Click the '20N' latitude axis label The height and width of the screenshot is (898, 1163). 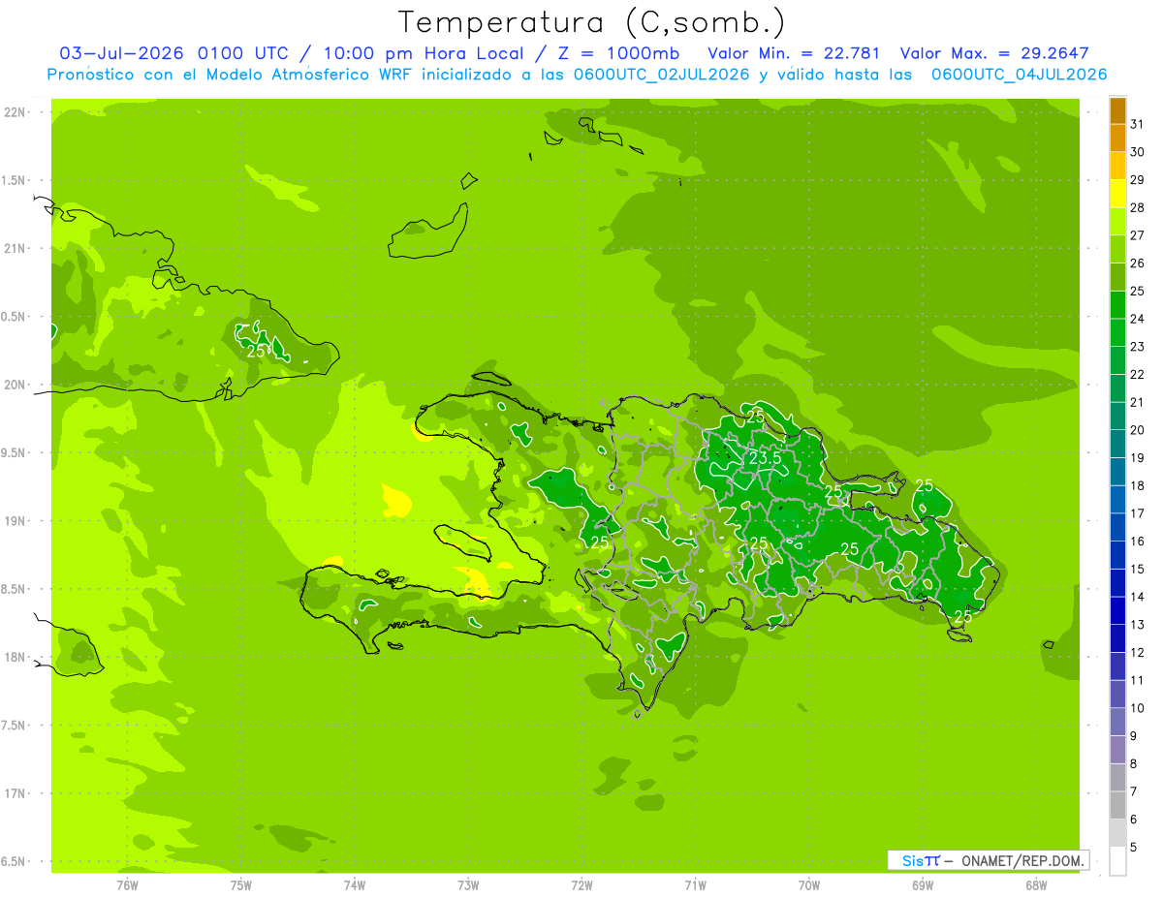pos(15,385)
